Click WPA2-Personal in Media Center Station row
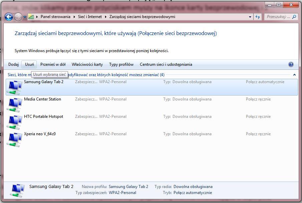 point(113,99)
